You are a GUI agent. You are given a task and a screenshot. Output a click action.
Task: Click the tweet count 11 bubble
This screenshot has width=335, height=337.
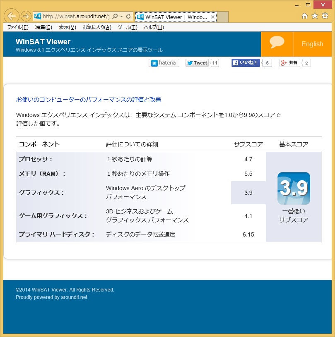coord(214,63)
